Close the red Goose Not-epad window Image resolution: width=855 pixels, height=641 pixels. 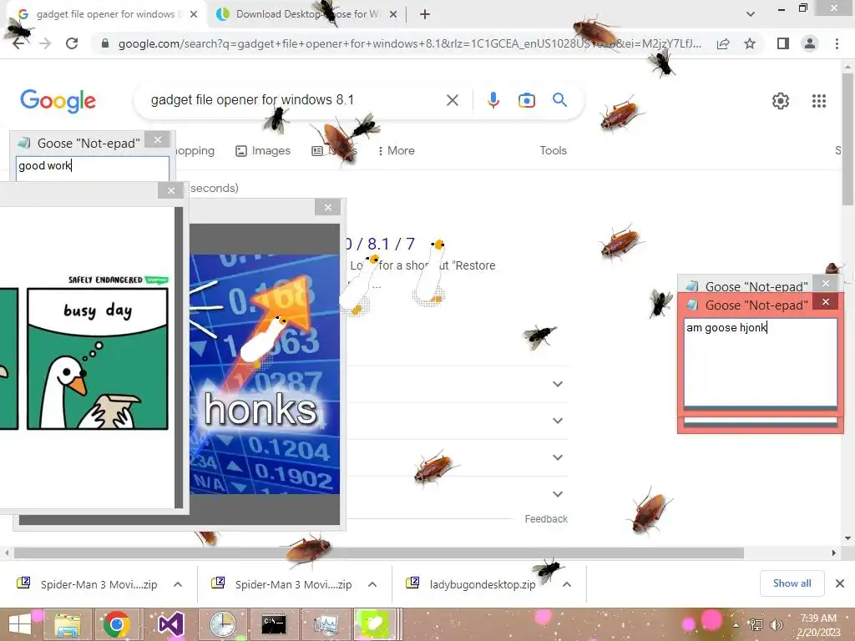(826, 301)
